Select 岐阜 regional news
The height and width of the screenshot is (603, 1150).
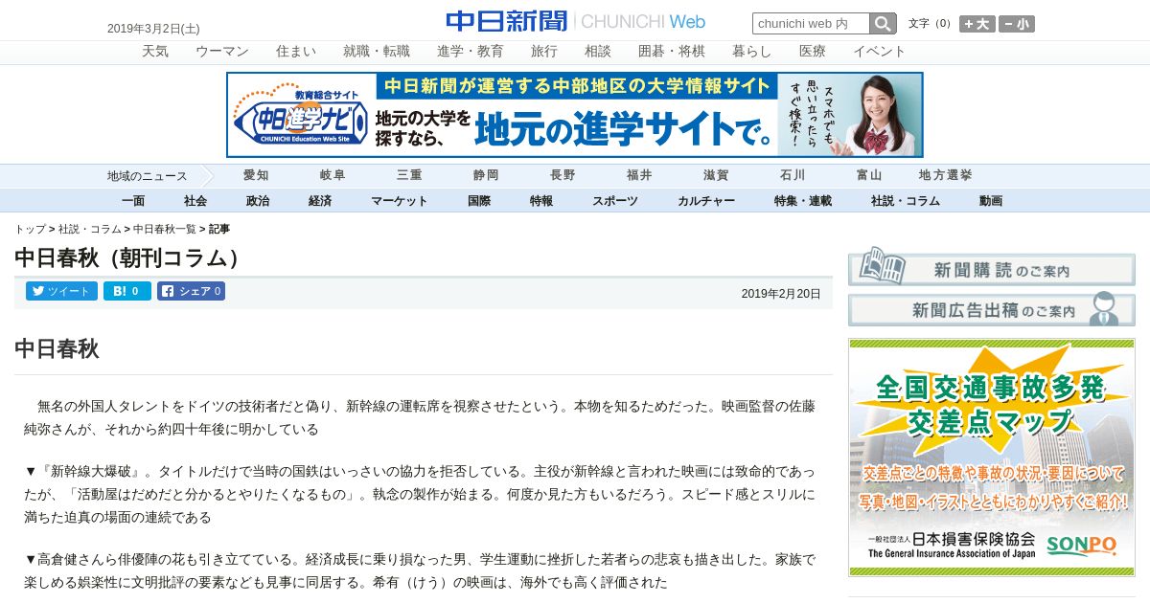pyautogui.click(x=333, y=175)
